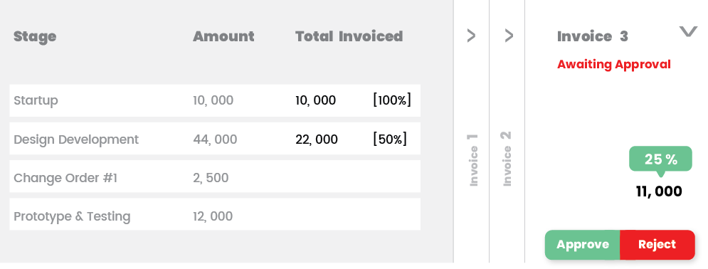Open the collapsed Invoice 1 tab
This screenshot has width=708, height=269.
point(474,160)
